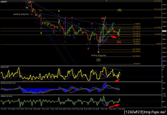167x115 pixels.
Task: Select the "leading diagonal" text label
Action: [x=21, y=14]
